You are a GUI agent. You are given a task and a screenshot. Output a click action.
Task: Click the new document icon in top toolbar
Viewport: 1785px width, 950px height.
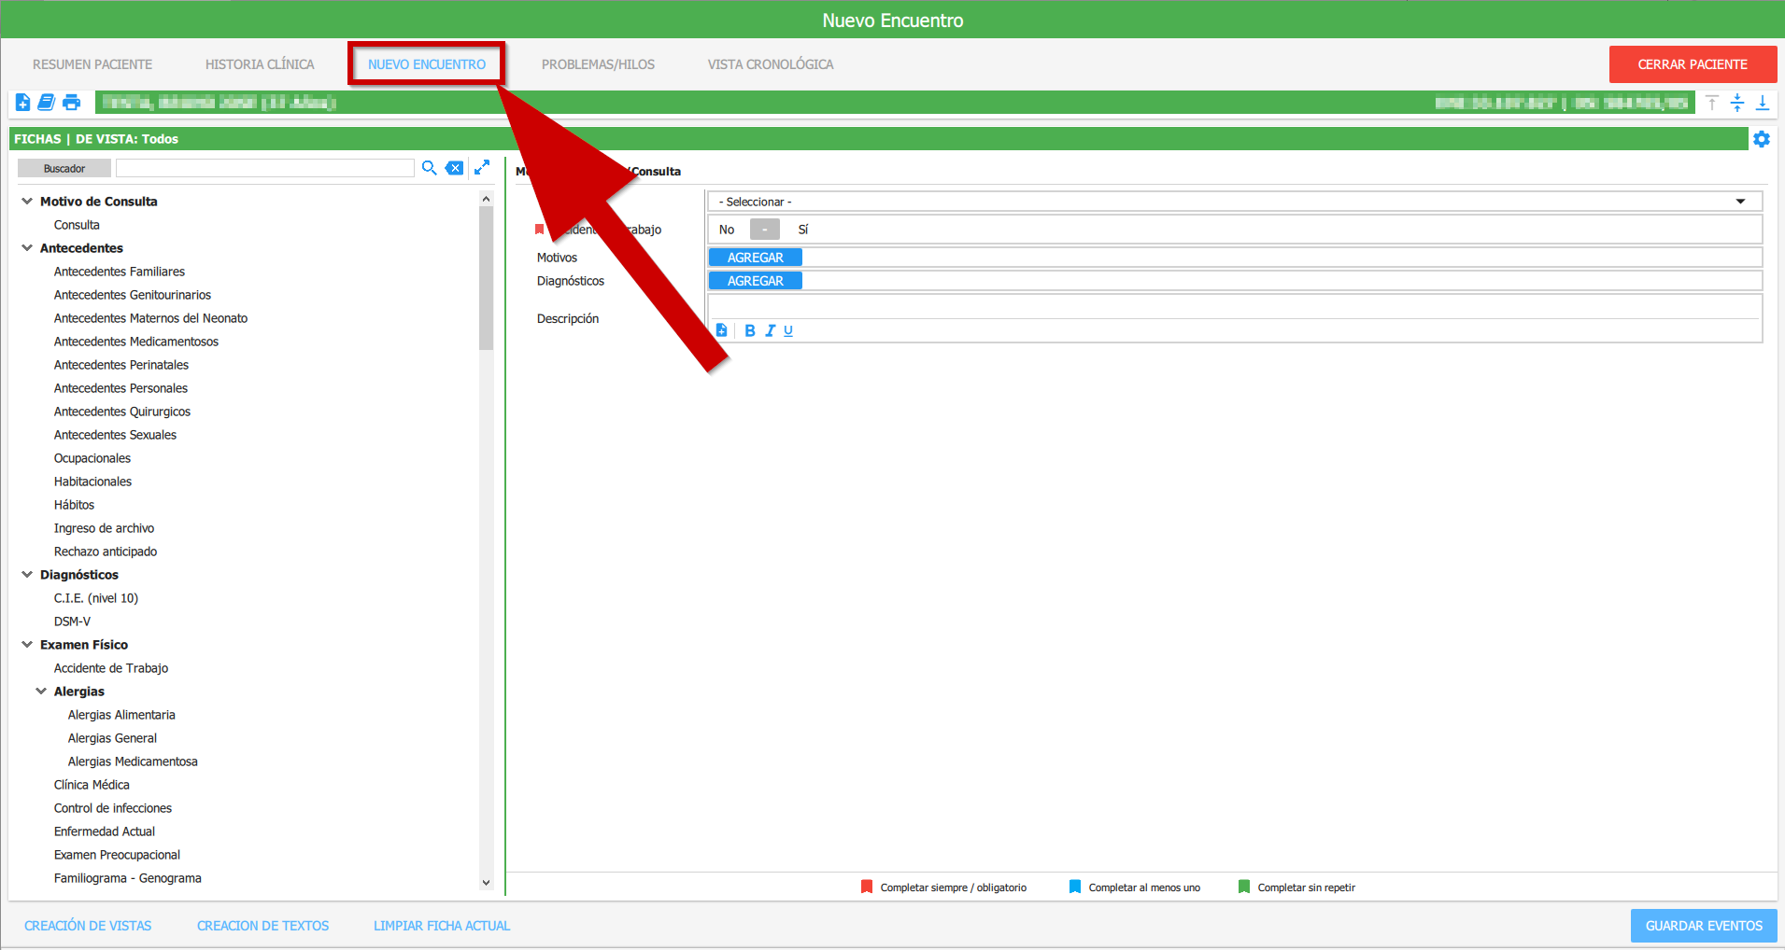click(22, 103)
